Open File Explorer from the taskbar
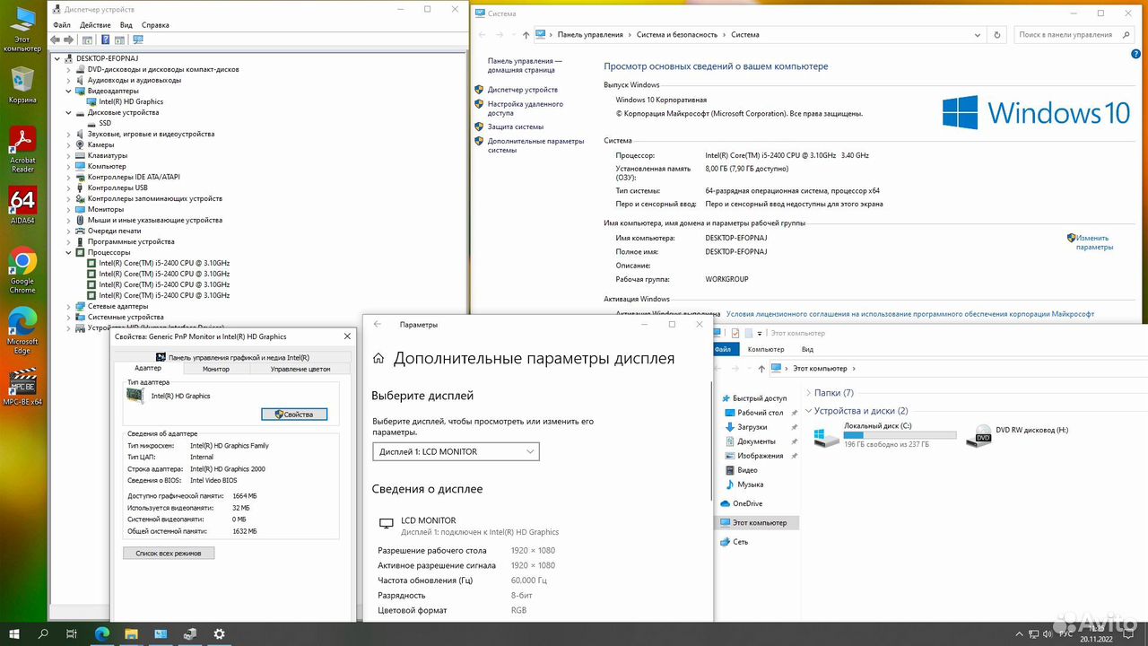The image size is (1148, 646). (131, 633)
